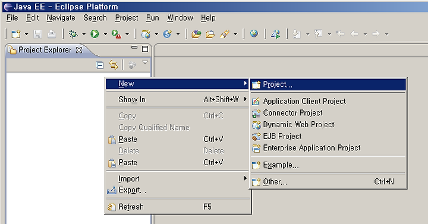Open the Help menu
The image size is (428, 224).
pyautogui.click(x=208, y=18)
